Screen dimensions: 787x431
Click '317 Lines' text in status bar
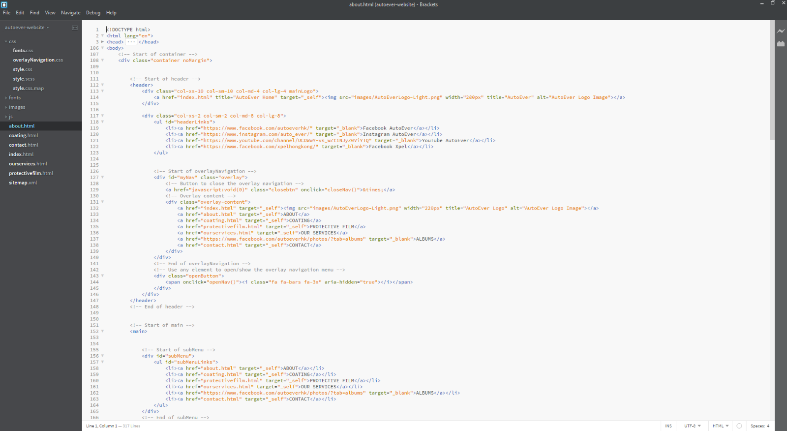[x=131, y=426]
